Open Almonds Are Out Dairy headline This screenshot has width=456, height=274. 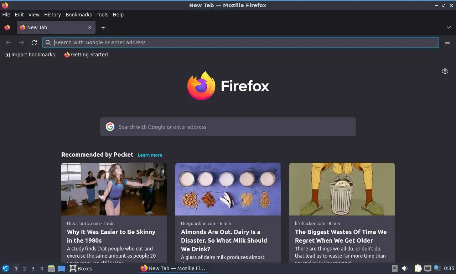[x=224, y=240]
